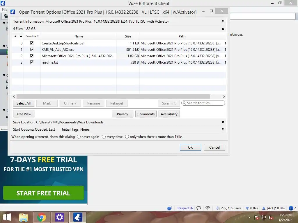Click the upload speed up-arrow icon
Screen dimensions: 298x223
coord(264,208)
